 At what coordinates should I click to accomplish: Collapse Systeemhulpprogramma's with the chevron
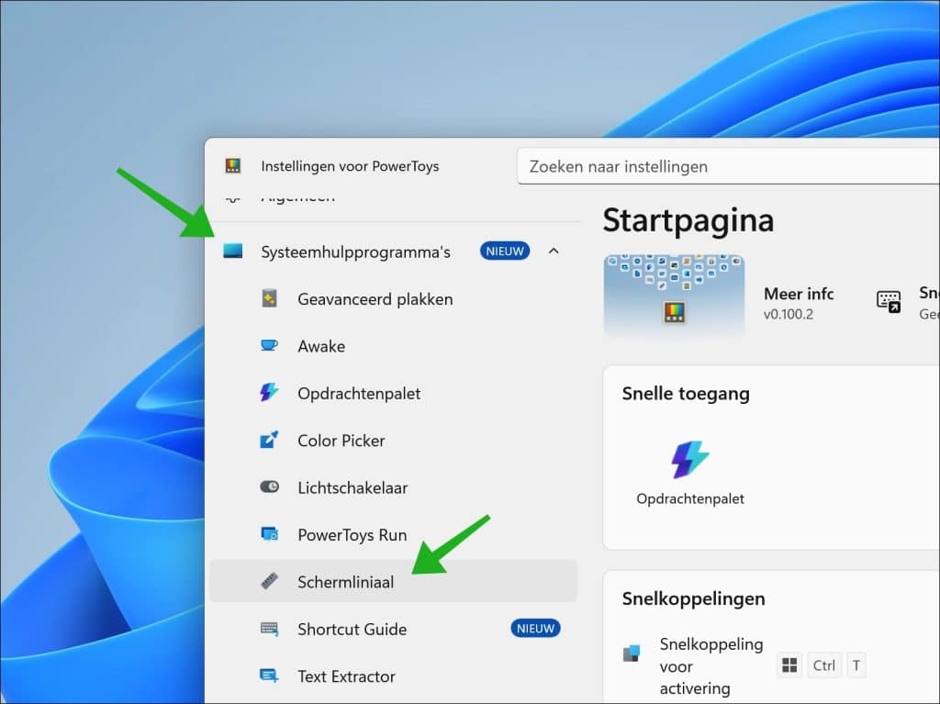click(554, 251)
